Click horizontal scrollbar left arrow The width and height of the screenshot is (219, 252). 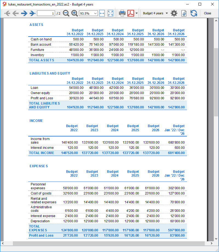pos(3,243)
